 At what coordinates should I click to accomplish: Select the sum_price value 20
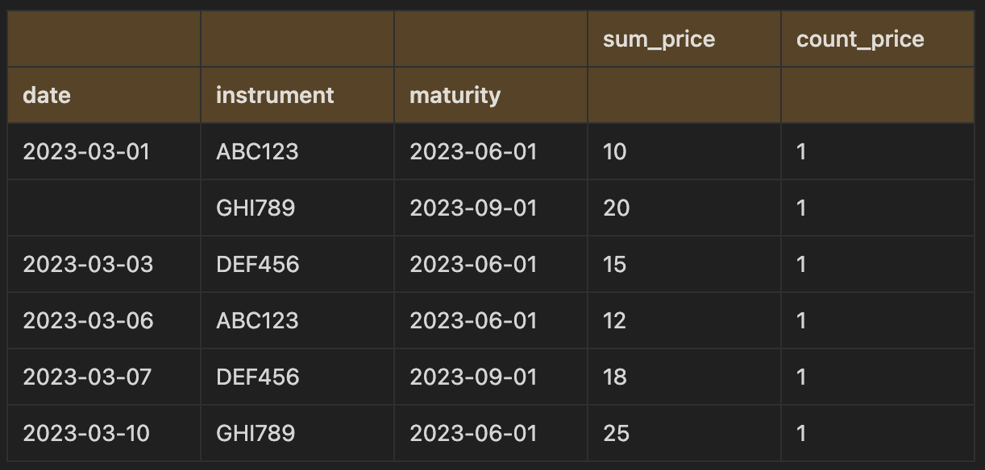pyautogui.click(x=684, y=208)
